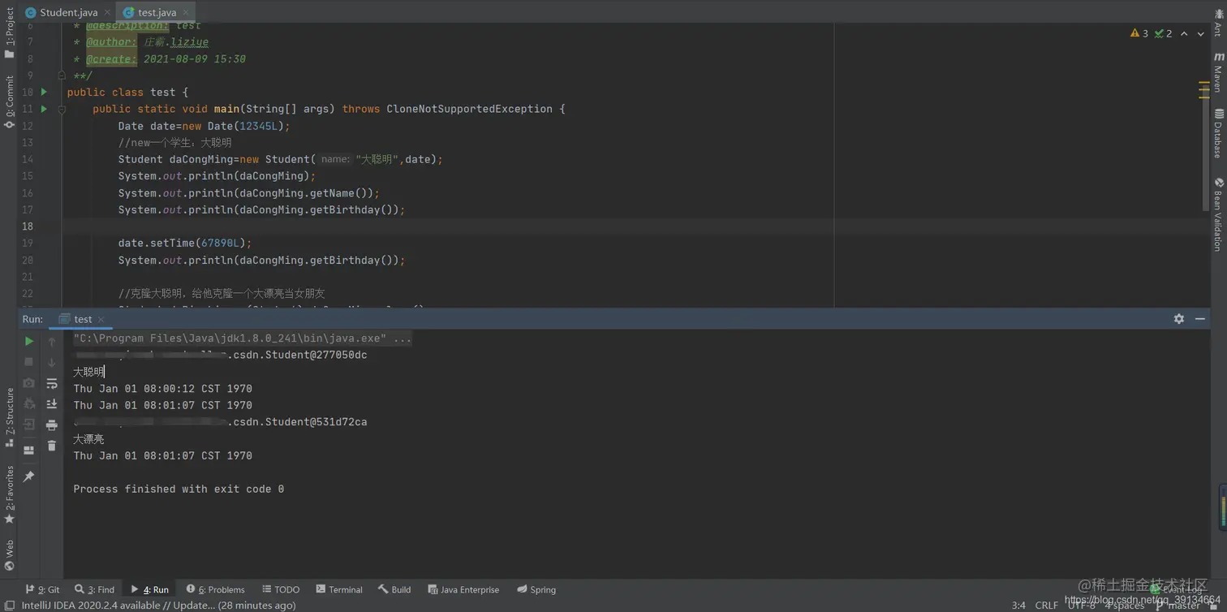Toggle the Structure tool window

[9, 418]
